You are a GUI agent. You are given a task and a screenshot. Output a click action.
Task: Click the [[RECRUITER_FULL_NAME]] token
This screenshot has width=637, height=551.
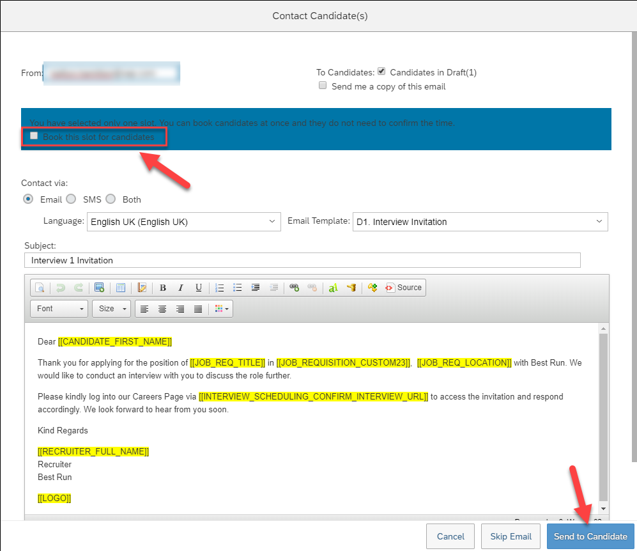[93, 451]
